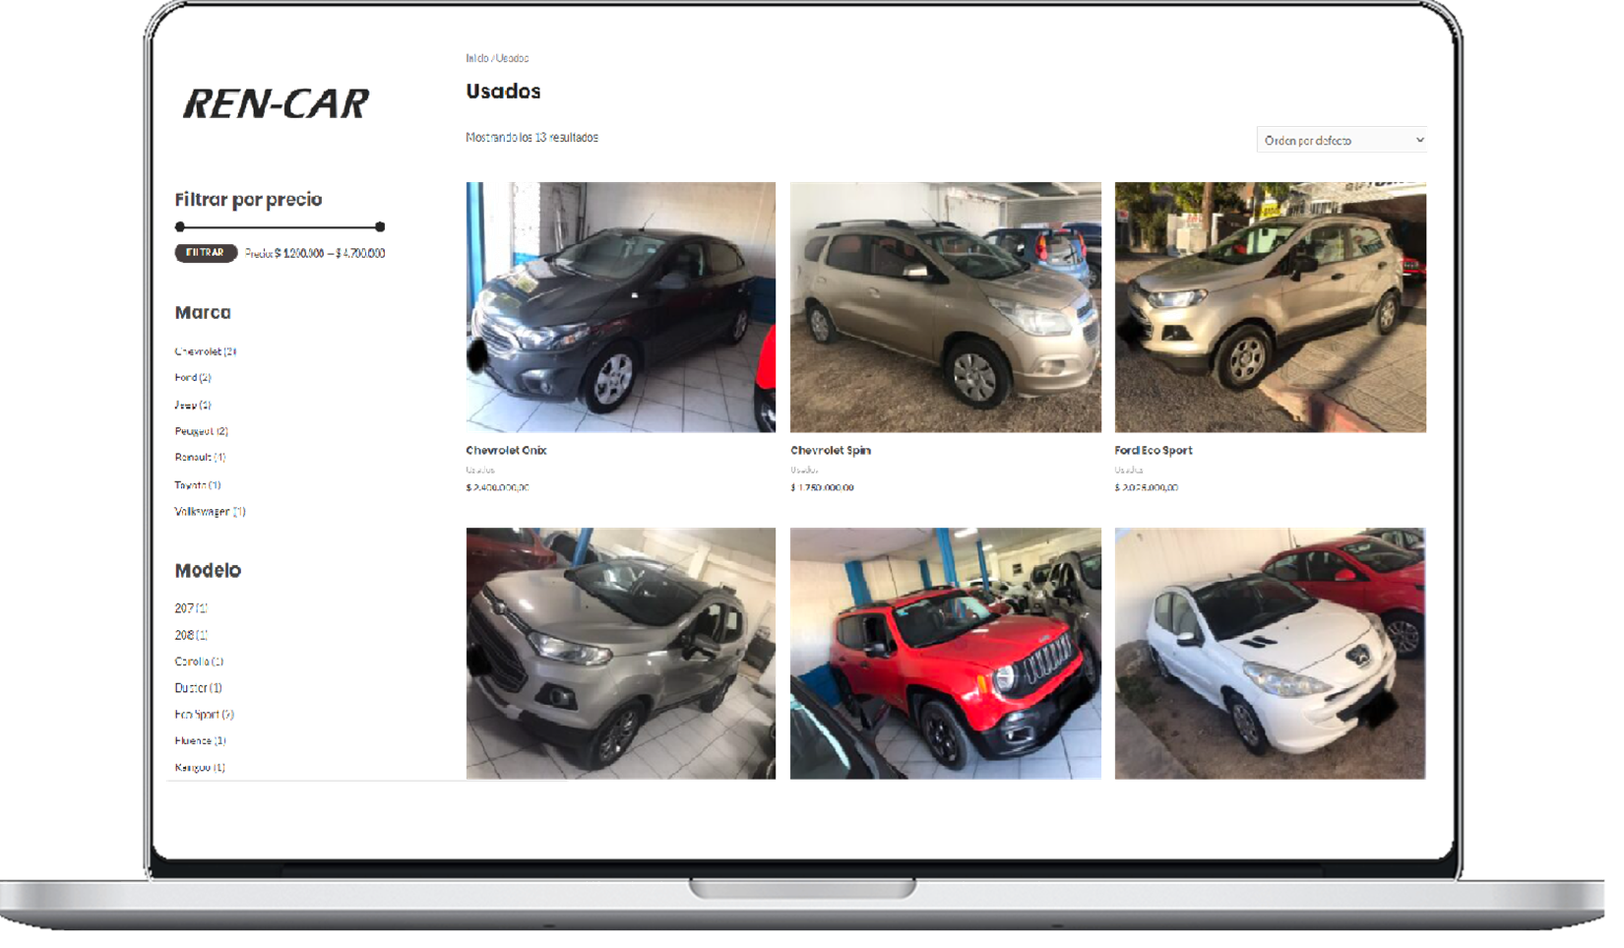The height and width of the screenshot is (948, 1624).
Task: Open the white Peugeot 207 photo
Action: 1270,653
